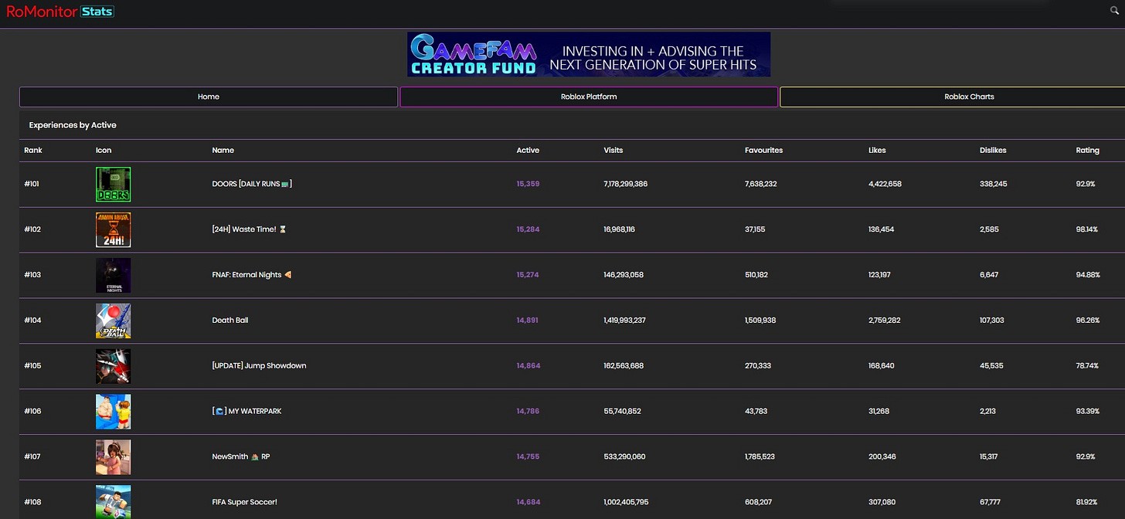Click rating value 96.26%
This screenshot has width=1125, height=519.
click(1088, 320)
